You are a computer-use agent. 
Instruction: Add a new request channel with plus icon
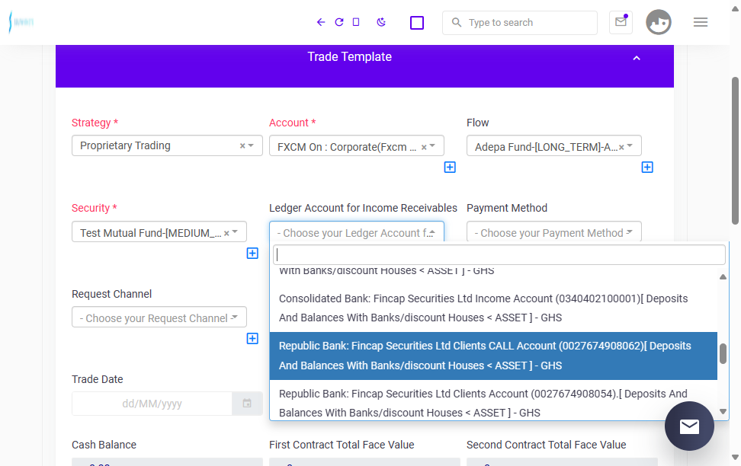pos(252,339)
